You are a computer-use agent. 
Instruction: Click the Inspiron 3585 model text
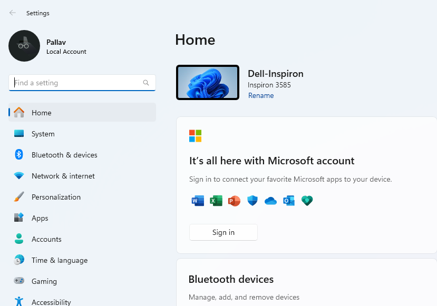[x=269, y=85]
